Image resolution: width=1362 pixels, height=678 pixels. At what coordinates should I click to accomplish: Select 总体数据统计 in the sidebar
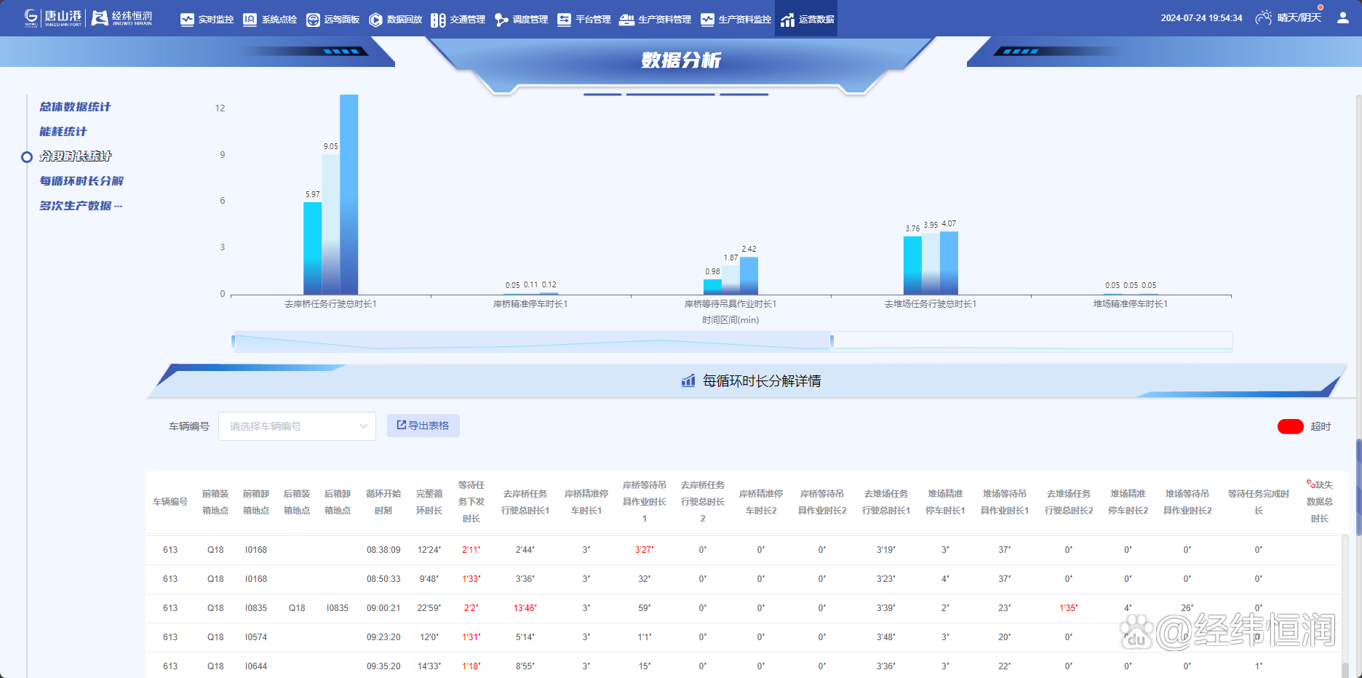click(75, 107)
